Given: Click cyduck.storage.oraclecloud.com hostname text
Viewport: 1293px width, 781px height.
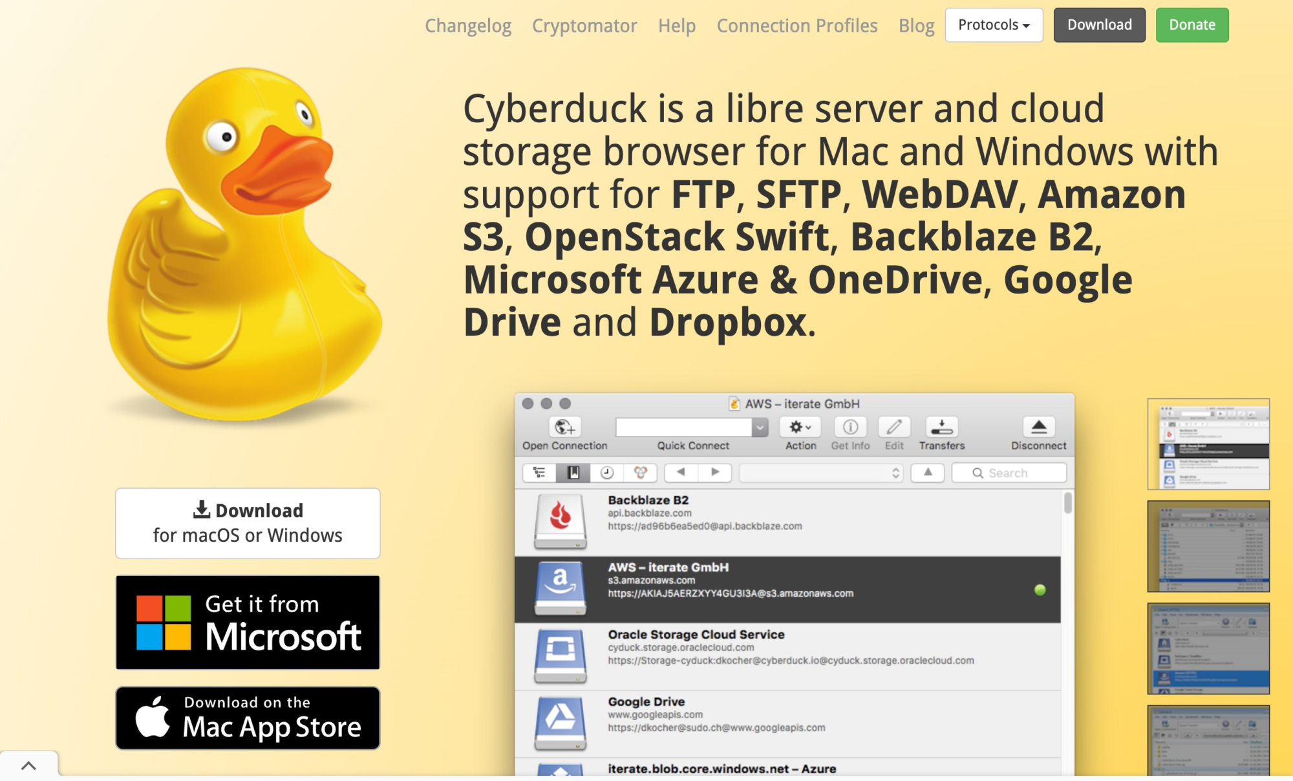Looking at the screenshot, I should coord(681,648).
